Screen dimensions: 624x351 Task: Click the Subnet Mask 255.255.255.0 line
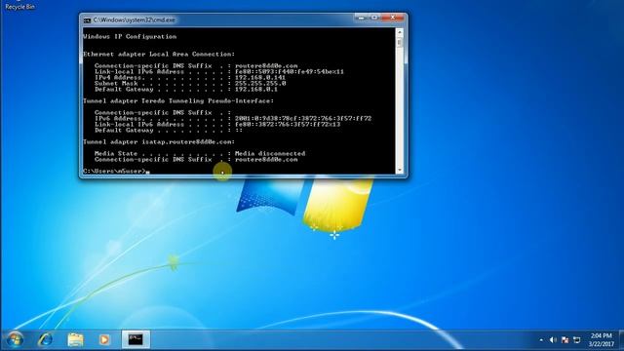[x=190, y=84]
